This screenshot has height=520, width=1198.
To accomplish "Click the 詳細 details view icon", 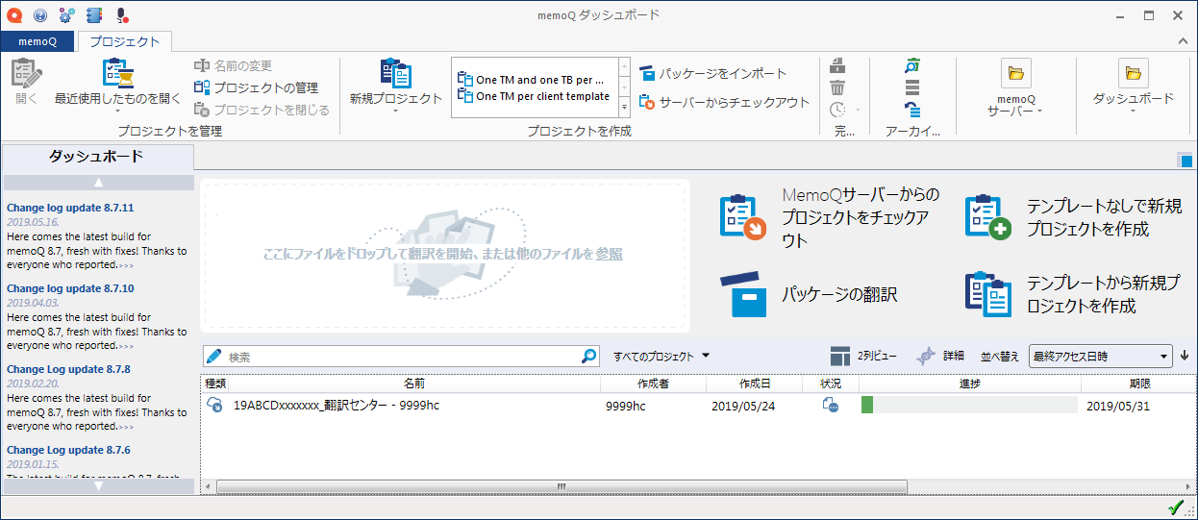I will click(926, 356).
